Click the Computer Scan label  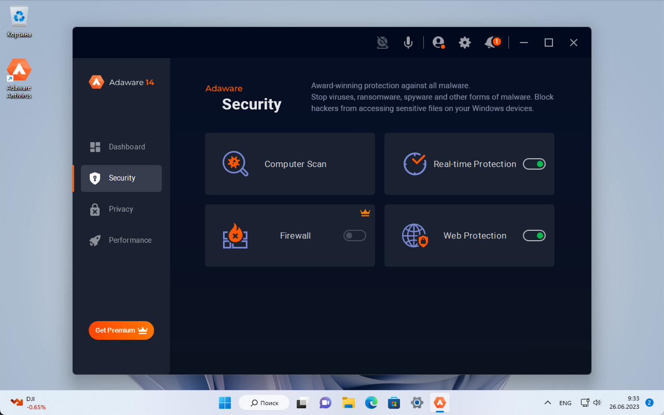coord(295,164)
